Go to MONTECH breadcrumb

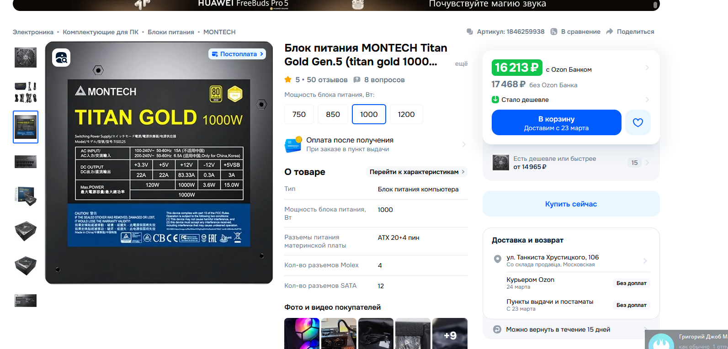tap(219, 32)
